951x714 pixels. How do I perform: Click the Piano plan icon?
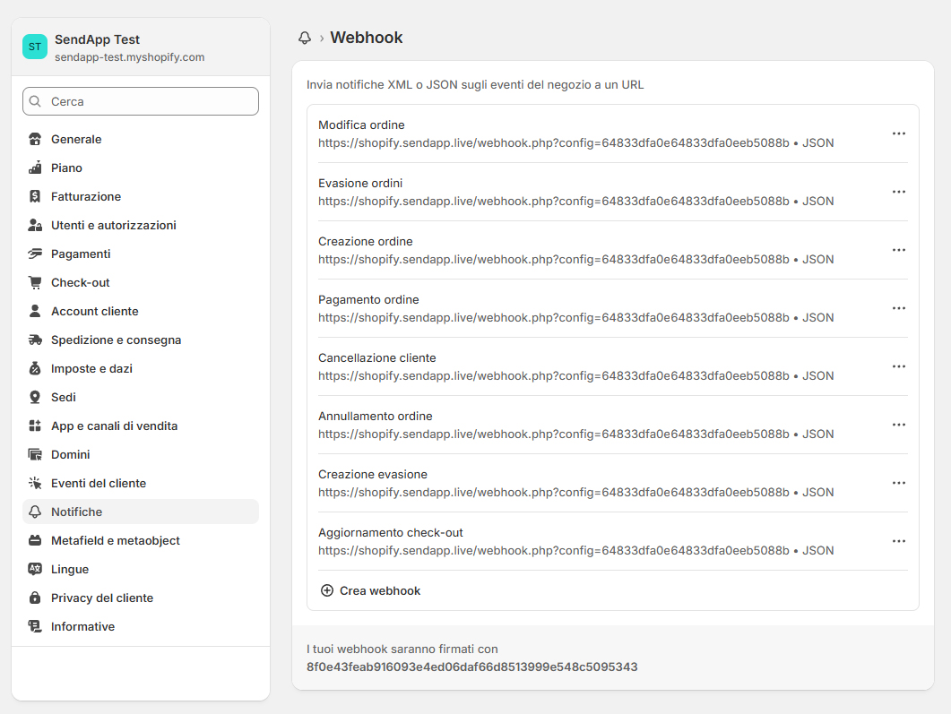click(35, 168)
